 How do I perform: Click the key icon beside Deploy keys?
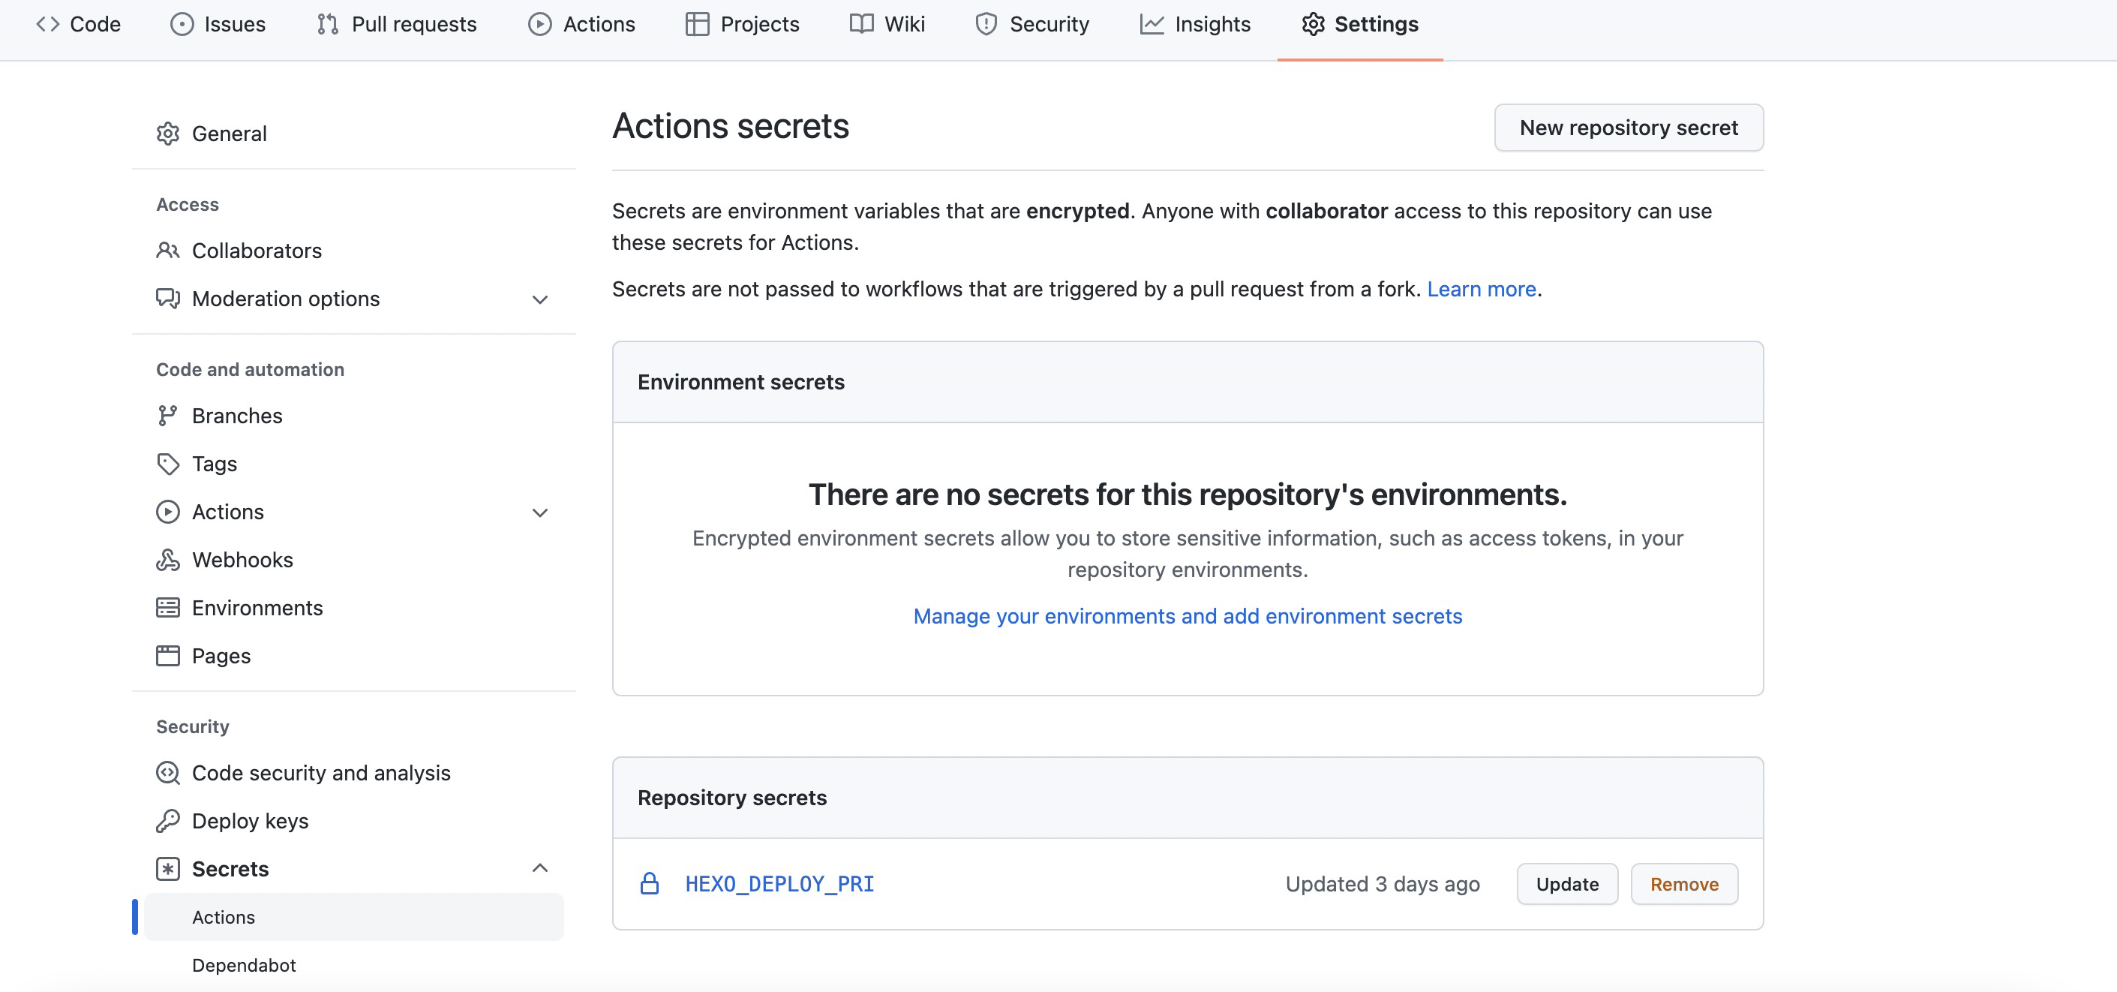point(167,820)
